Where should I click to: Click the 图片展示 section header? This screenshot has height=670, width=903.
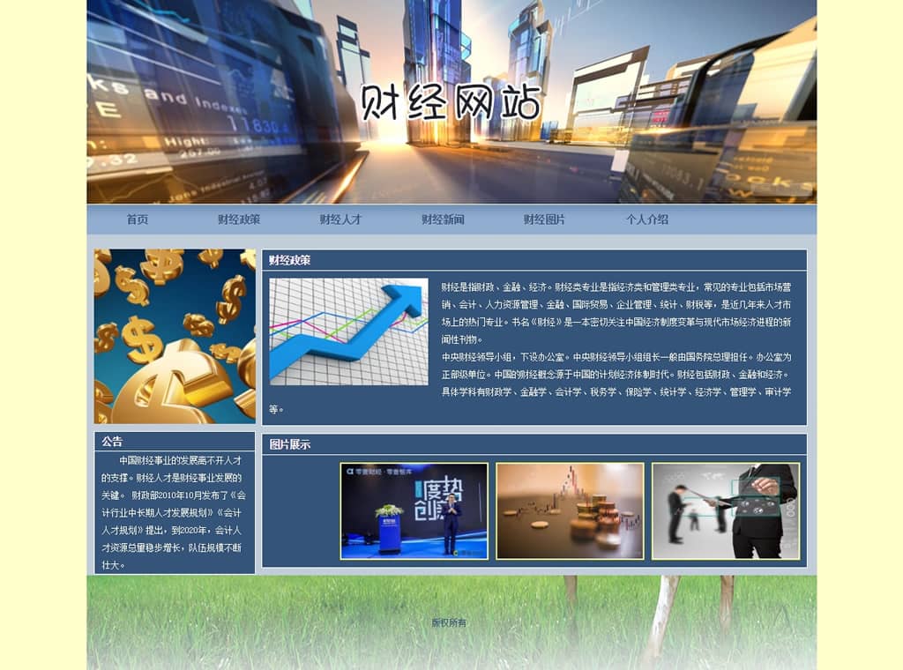[x=289, y=444]
